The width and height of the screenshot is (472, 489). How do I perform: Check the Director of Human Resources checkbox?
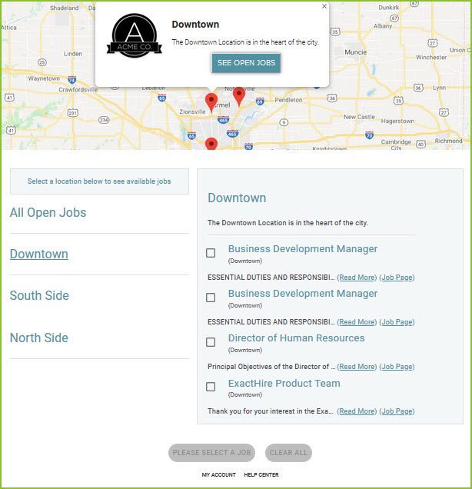pyautogui.click(x=211, y=342)
